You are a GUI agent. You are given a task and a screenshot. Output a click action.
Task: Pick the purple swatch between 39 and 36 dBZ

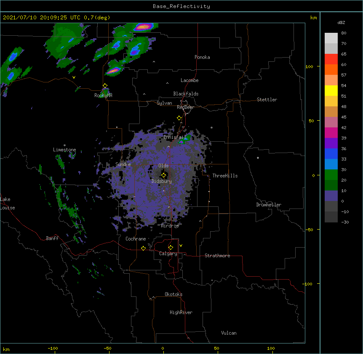click(x=331, y=143)
